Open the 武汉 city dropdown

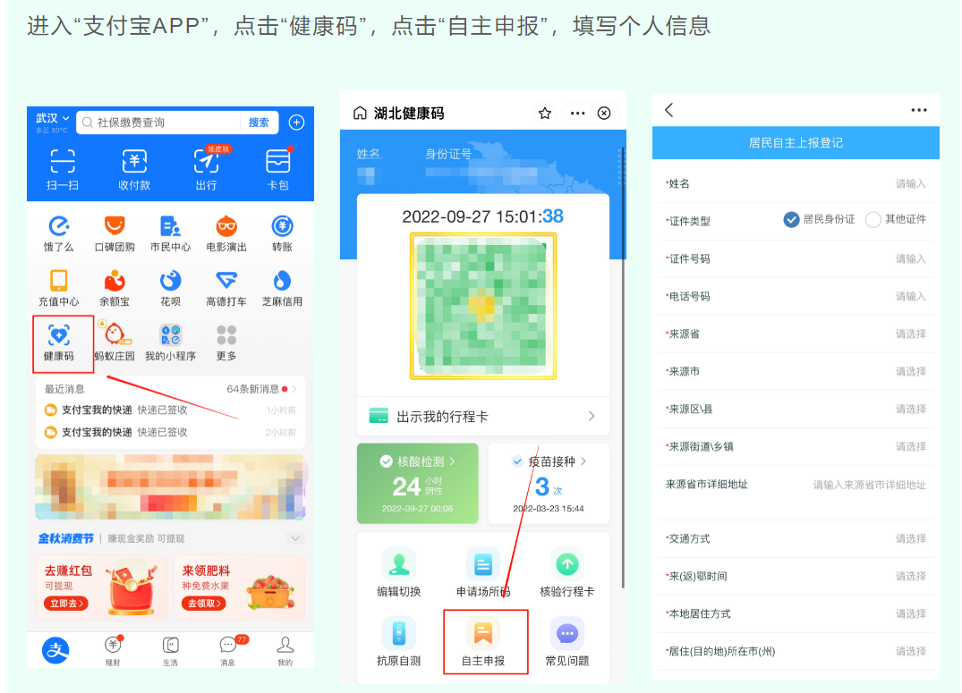coord(52,118)
